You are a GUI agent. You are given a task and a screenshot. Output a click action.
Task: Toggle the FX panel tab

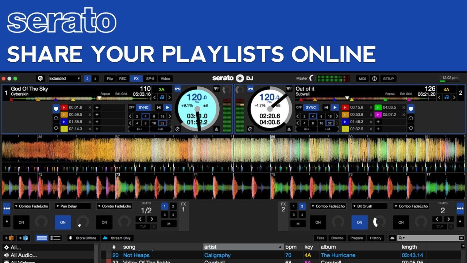136,79
